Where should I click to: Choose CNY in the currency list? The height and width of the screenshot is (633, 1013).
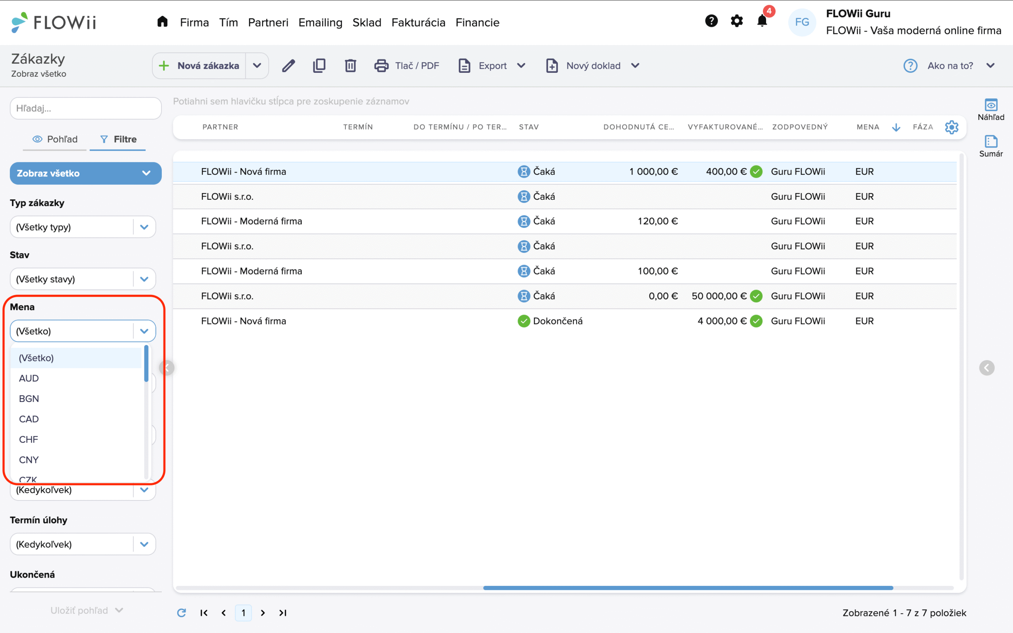coord(76,460)
